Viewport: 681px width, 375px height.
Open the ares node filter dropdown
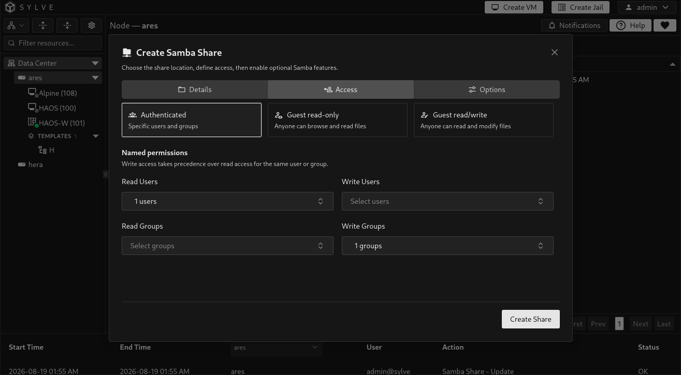tap(277, 348)
